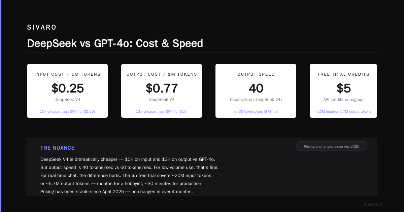Open the Input Cost per 1M tokens card

tap(67, 91)
